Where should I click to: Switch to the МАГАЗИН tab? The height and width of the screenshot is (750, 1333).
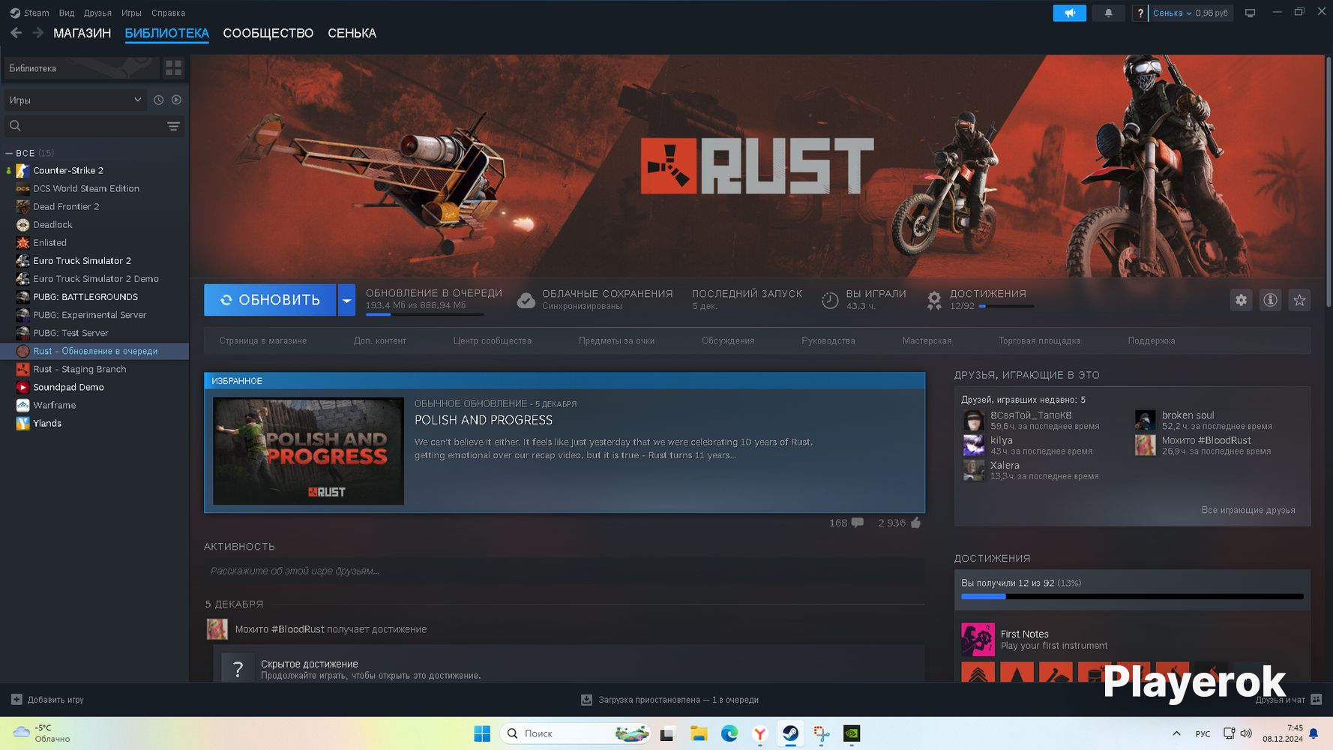click(x=82, y=33)
